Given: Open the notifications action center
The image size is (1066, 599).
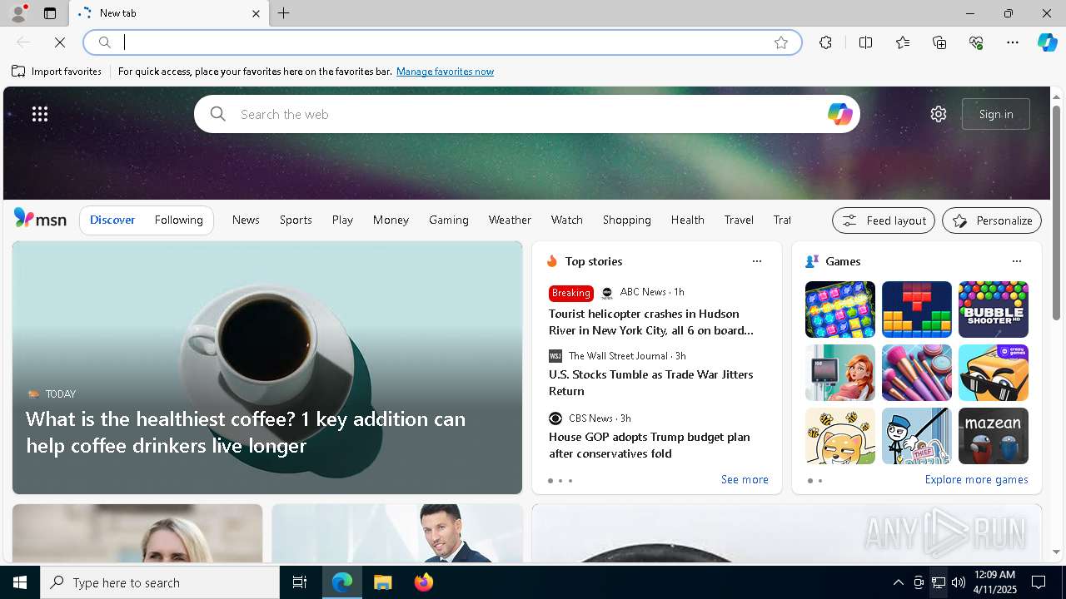Looking at the screenshot, I should (x=1039, y=582).
